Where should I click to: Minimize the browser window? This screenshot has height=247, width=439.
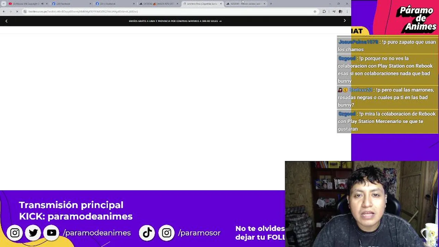tap(330, 4)
